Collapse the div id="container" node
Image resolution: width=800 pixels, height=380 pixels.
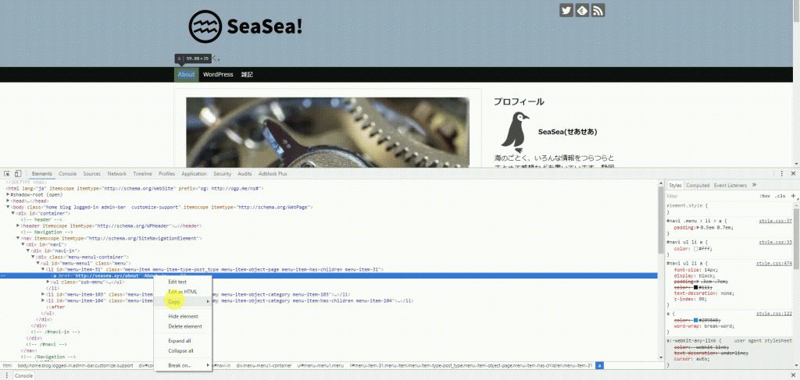(13, 214)
